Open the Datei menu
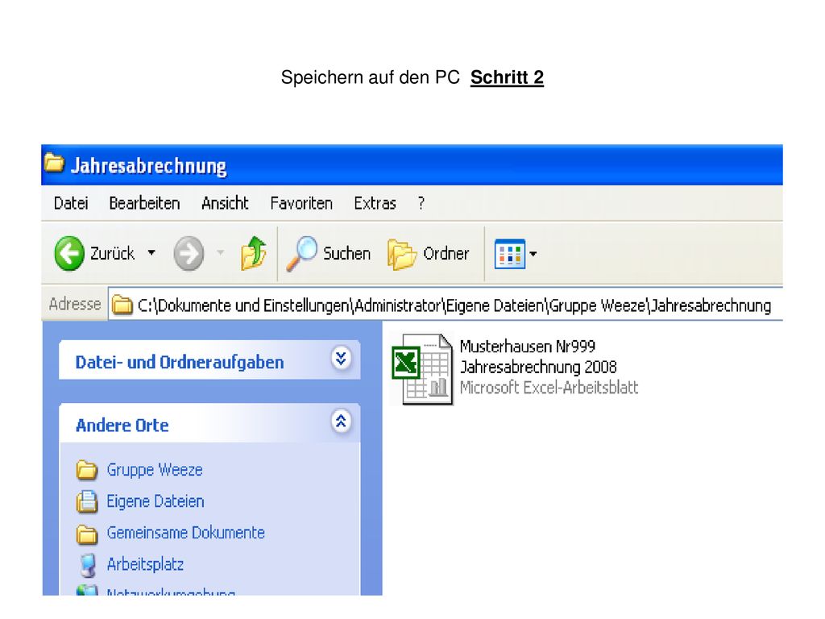825x619 pixels. pyautogui.click(x=71, y=203)
